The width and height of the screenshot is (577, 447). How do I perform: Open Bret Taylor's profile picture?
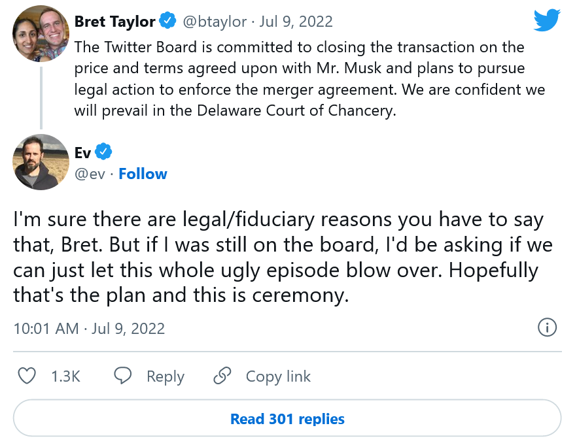[x=41, y=33]
